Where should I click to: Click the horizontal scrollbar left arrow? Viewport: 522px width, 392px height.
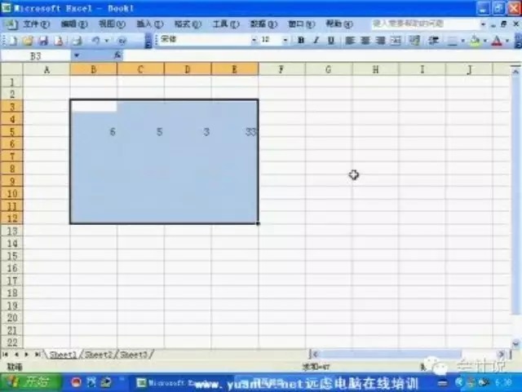[315, 354]
